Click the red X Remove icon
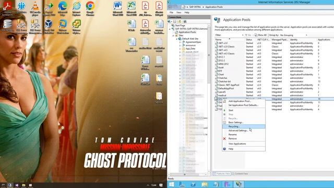Viewport: 334px width, 188px height. point(224,138)
